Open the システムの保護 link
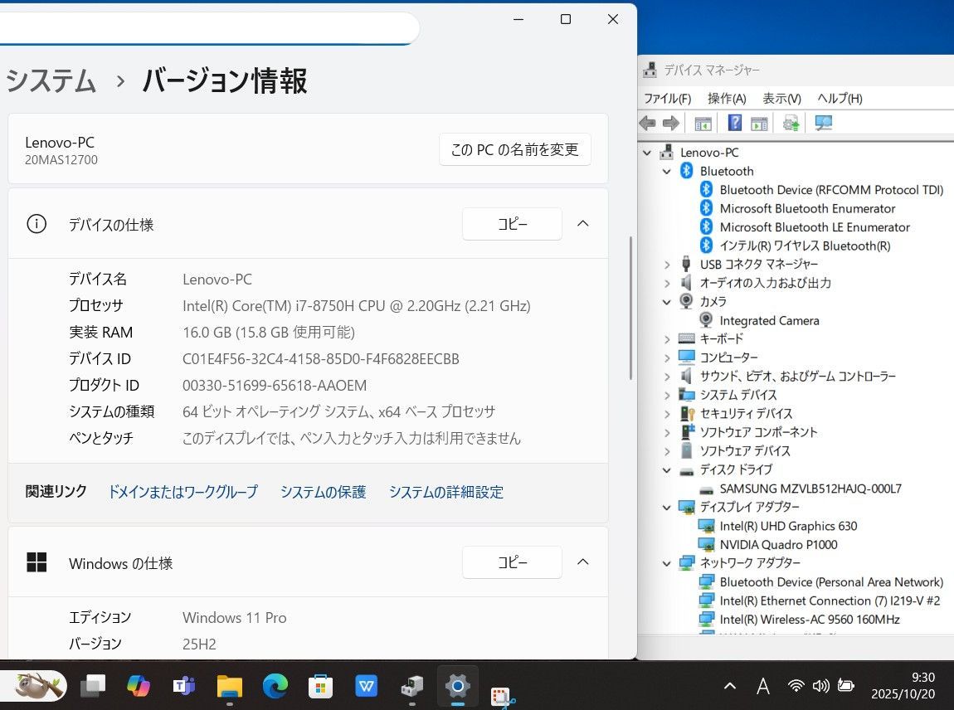Screen dimensions: 954x710 pyautogui.click(x=323, y=492)
